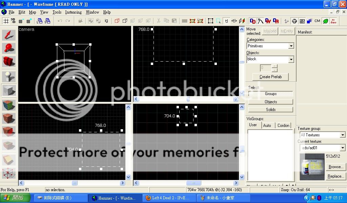
Task: Click the Create Prefab button
Action: (x=270, y=77)
